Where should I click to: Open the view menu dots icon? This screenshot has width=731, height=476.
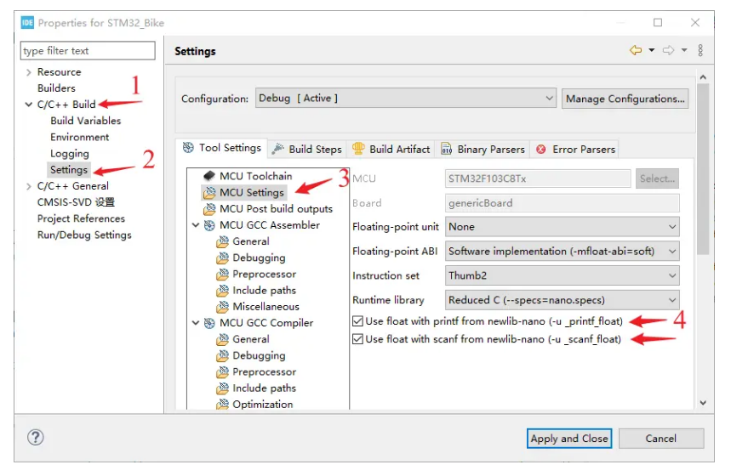pos(700,50)
